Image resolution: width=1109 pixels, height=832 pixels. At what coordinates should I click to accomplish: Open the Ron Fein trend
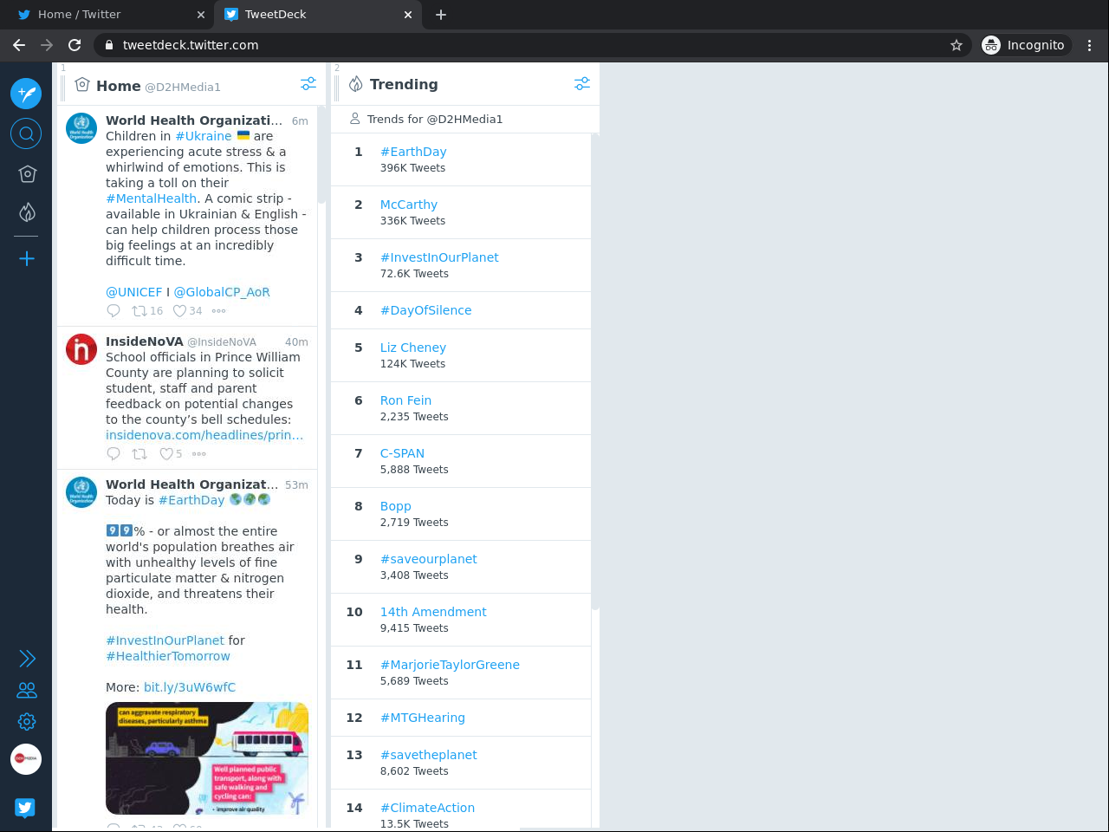coord(405,400)
